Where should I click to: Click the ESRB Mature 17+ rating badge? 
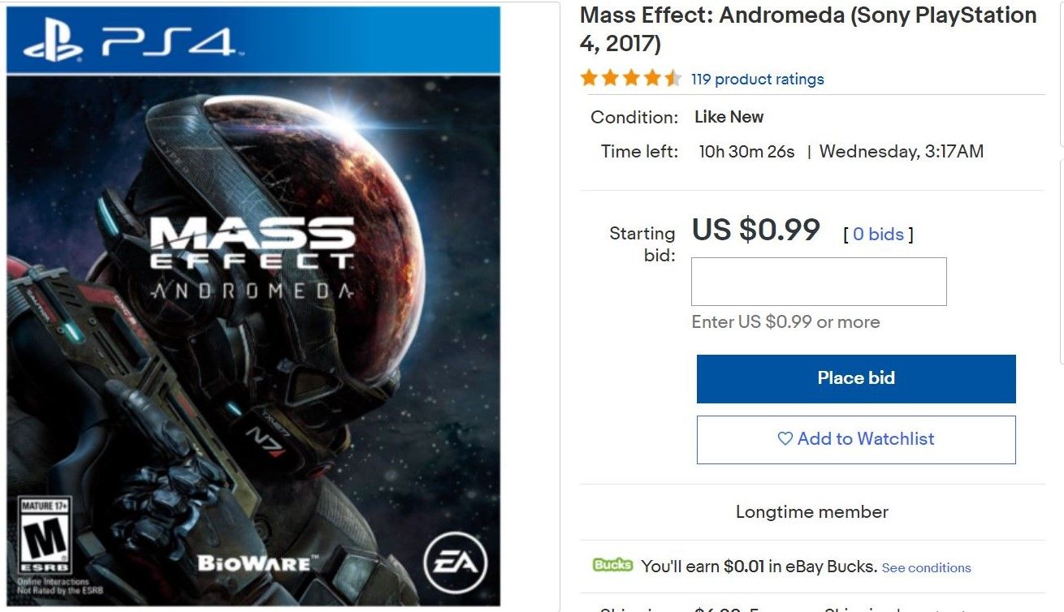tap(44, 536)
